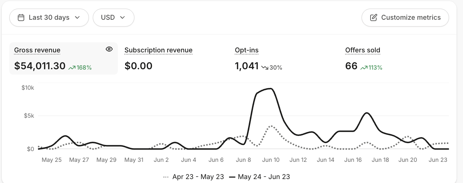Click the Jun 16 x-axis date label

click(353, 160)
